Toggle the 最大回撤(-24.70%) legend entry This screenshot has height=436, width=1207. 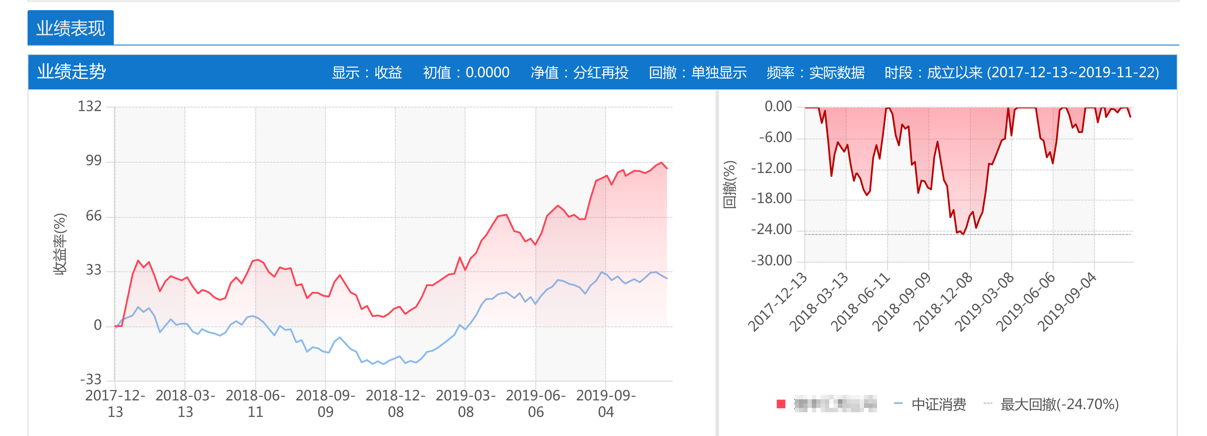1051,404
